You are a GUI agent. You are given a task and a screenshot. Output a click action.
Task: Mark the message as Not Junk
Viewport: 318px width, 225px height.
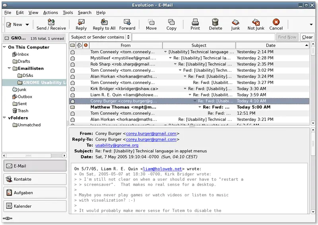[256, 24]
